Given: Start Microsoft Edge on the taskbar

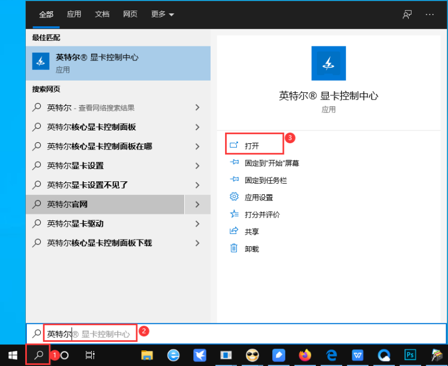Looking at the screenshot, I should click(x=331, y=355).
